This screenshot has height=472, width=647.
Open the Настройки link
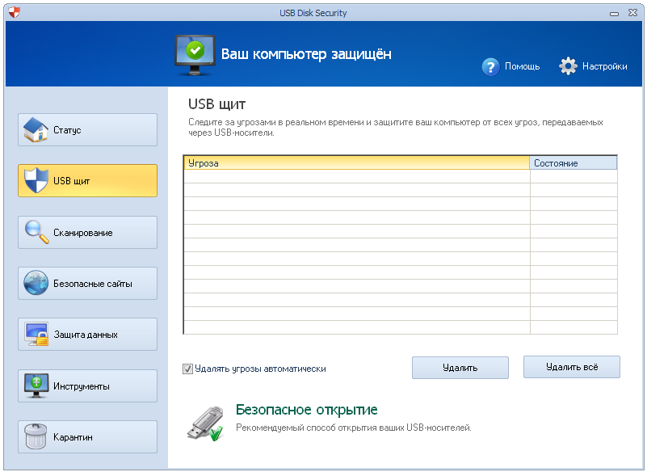[x=604, y=66]
